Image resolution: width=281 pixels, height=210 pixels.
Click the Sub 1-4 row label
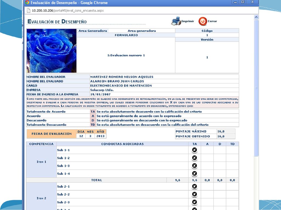(x=63, y=174)
